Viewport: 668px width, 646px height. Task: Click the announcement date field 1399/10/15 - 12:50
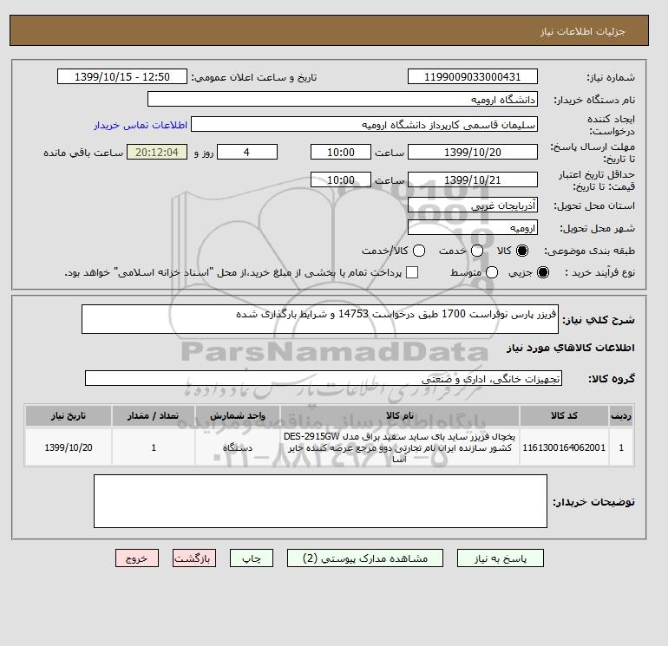coord(122,76)
